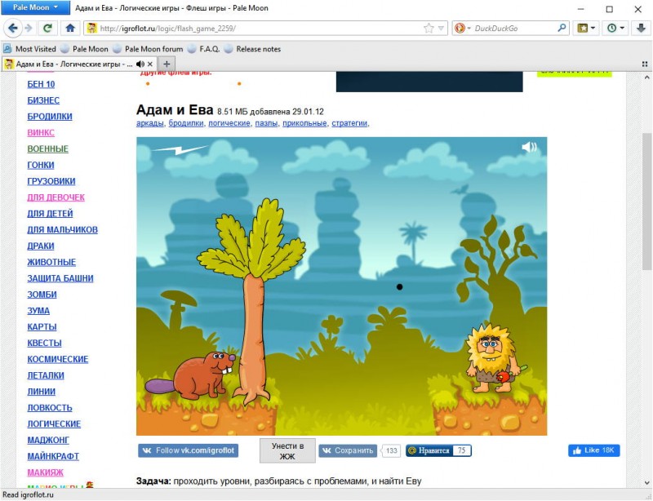Open the history clock dropdown

pyautogui.click(x=616, y=29)
